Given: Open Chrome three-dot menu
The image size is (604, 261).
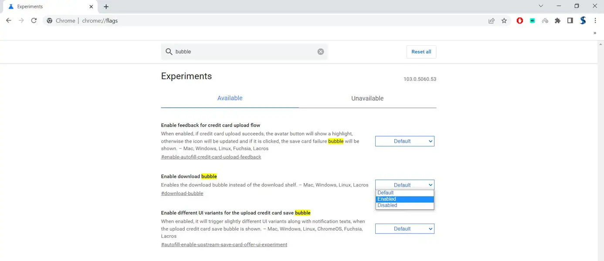Looking at the screenshot, I should point(595,20).
